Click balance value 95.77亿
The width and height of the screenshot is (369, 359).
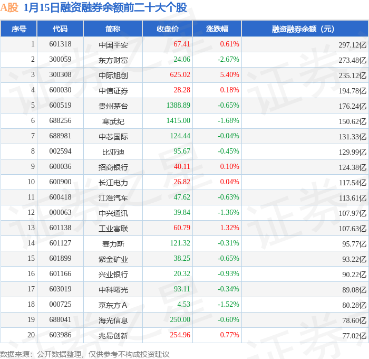click(354, 244)
